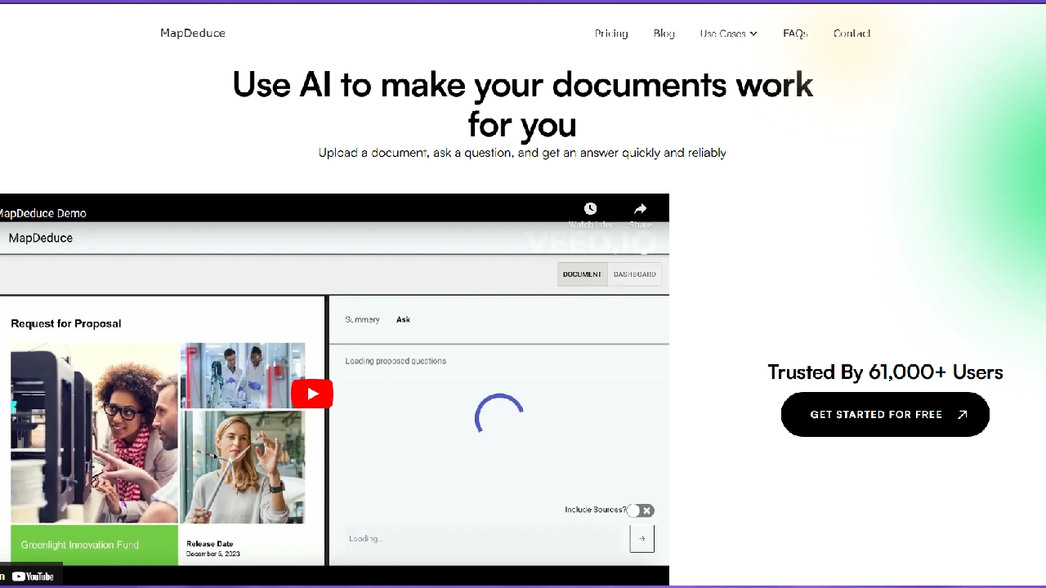Click the MapDeduce Demo video title
1046x588 pixels.
click(x=42, y=213)
